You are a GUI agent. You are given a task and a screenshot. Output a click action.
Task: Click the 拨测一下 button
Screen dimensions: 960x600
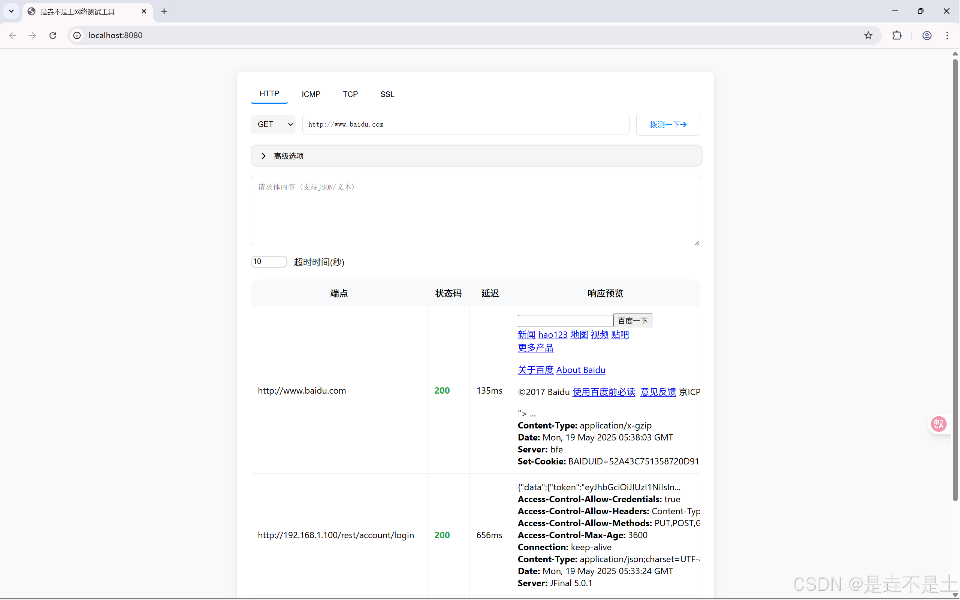668,124
